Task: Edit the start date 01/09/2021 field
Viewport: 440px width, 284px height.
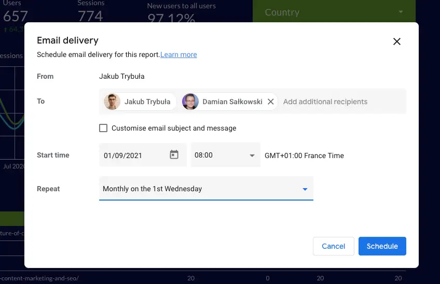Action: click(x=143, y=155)
